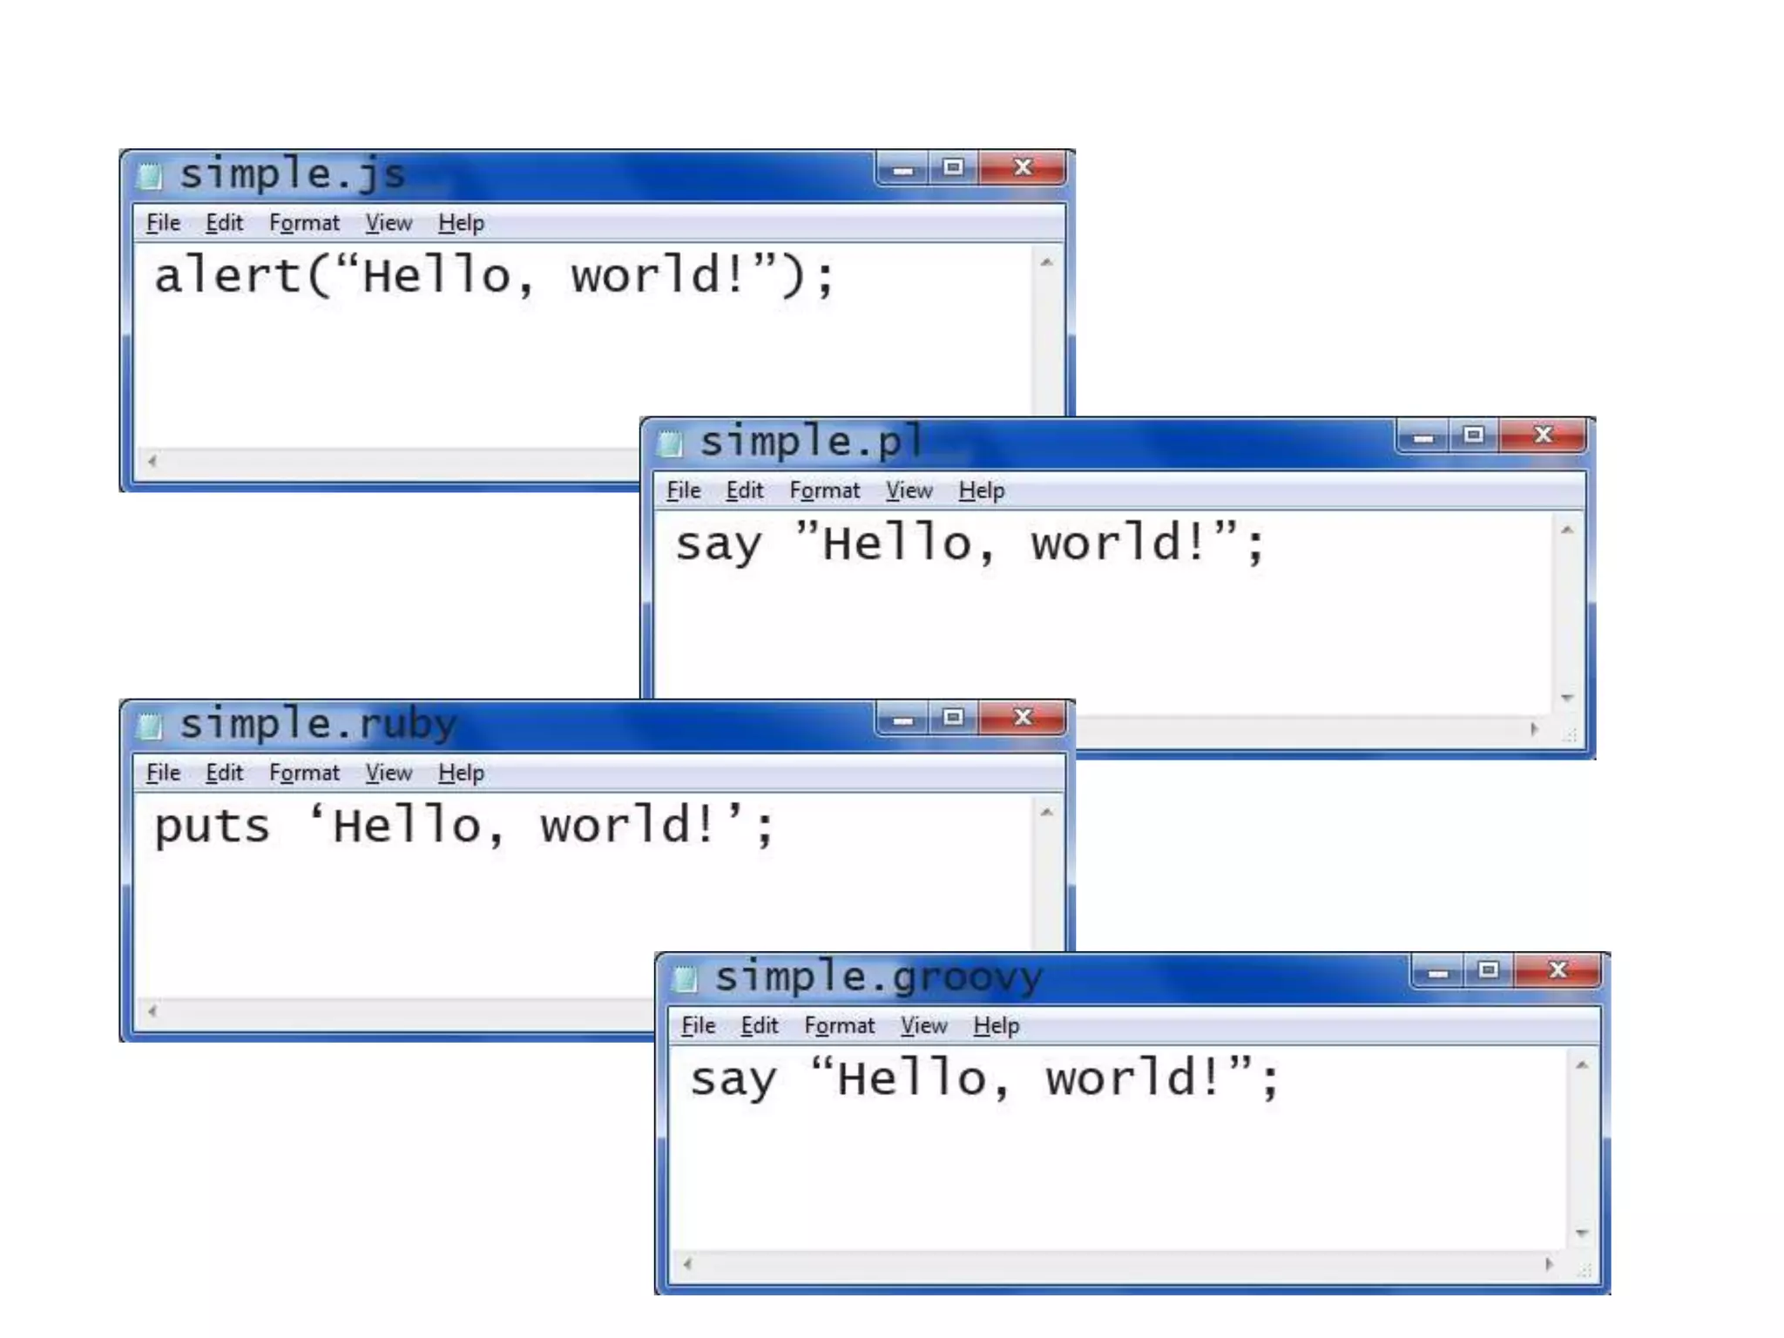Click the notepad icon in simple.js title bar
This screenshot has width=1784, height=1338.
pyautogui.click(x=150, y=176)
